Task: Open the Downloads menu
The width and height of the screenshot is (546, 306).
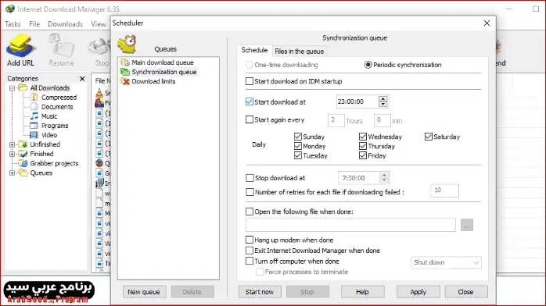Action: (66, 24)
